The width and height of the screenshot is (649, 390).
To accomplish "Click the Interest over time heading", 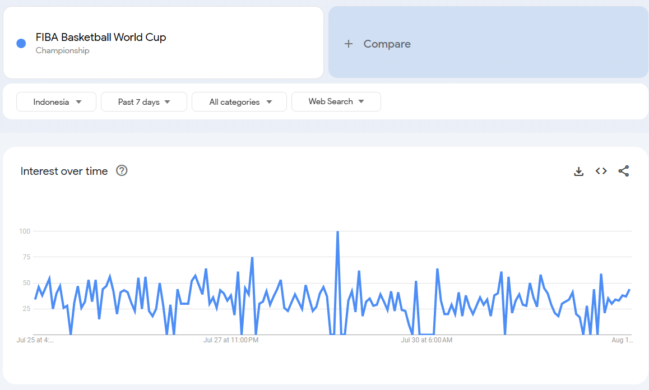I will [64, 171].
